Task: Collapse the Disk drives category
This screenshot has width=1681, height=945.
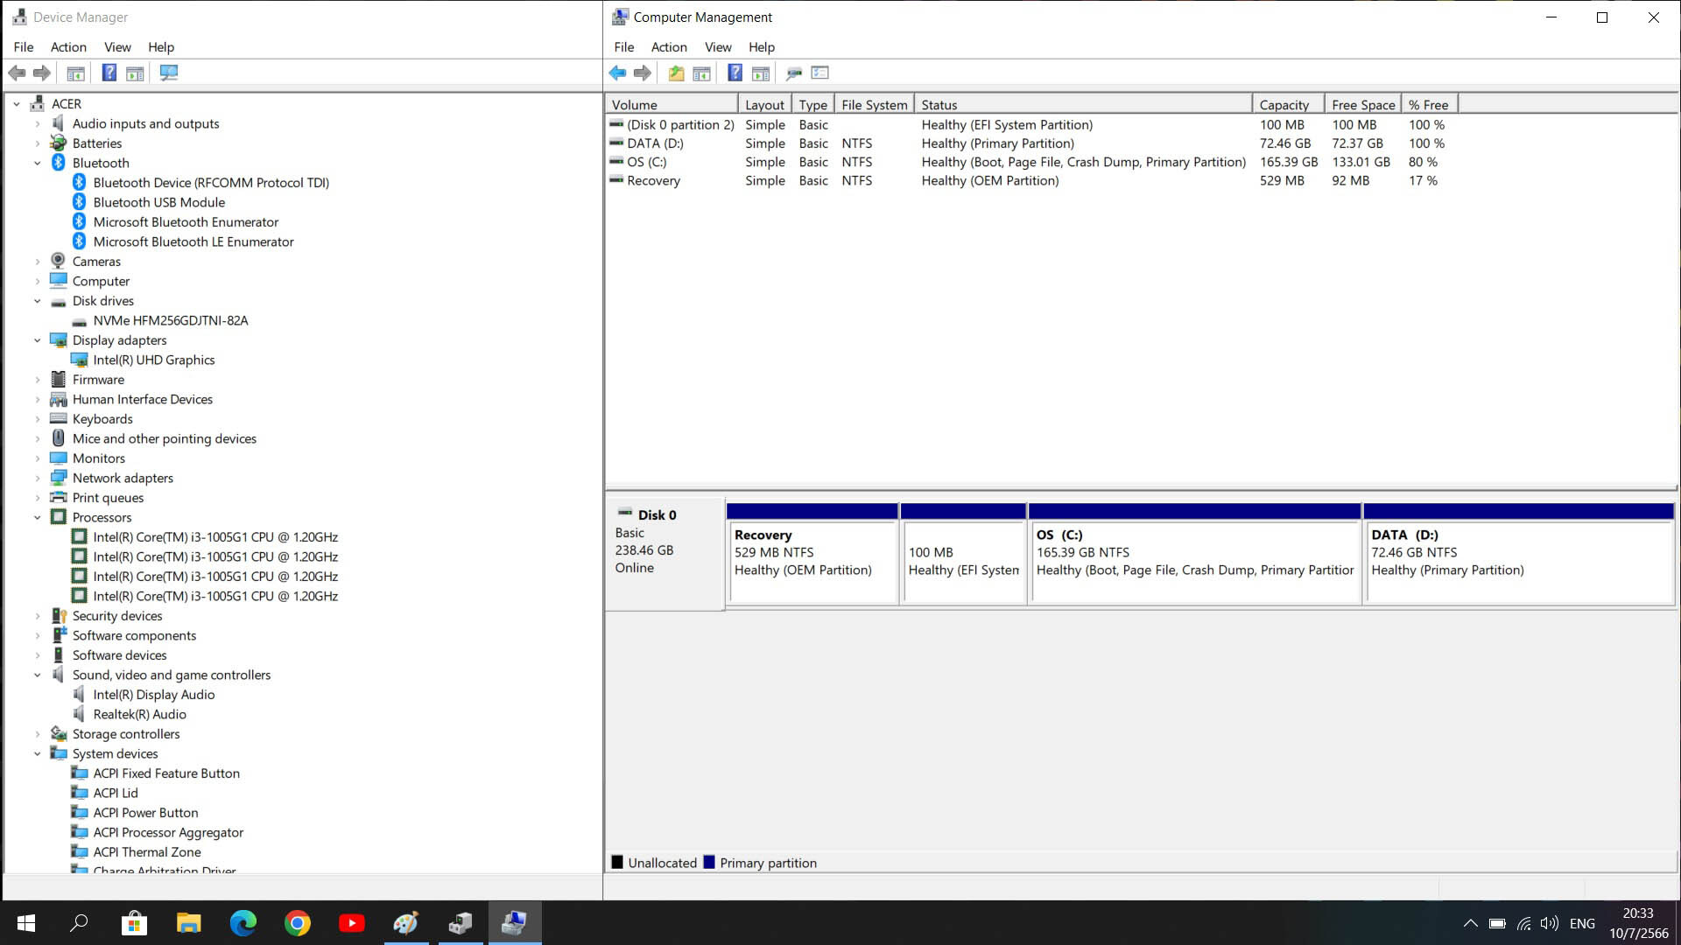Action: [x=38, y=301]
